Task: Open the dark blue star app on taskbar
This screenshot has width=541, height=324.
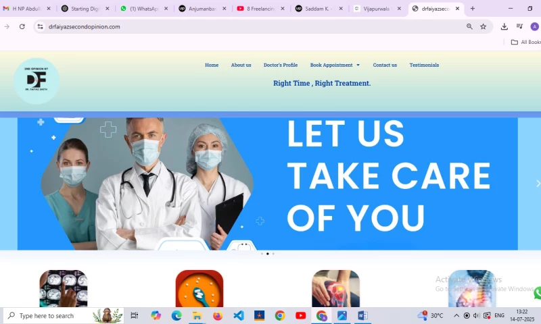Action: click(259, 315)
